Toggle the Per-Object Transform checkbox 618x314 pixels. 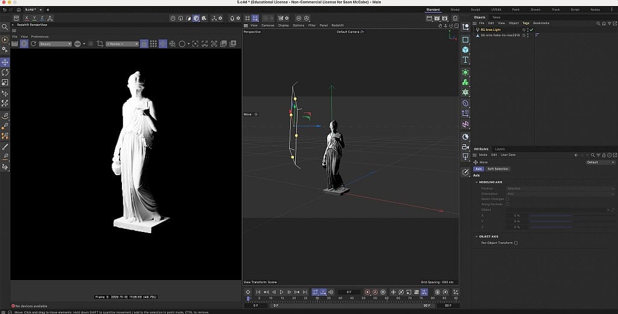[x=516, y=243]
